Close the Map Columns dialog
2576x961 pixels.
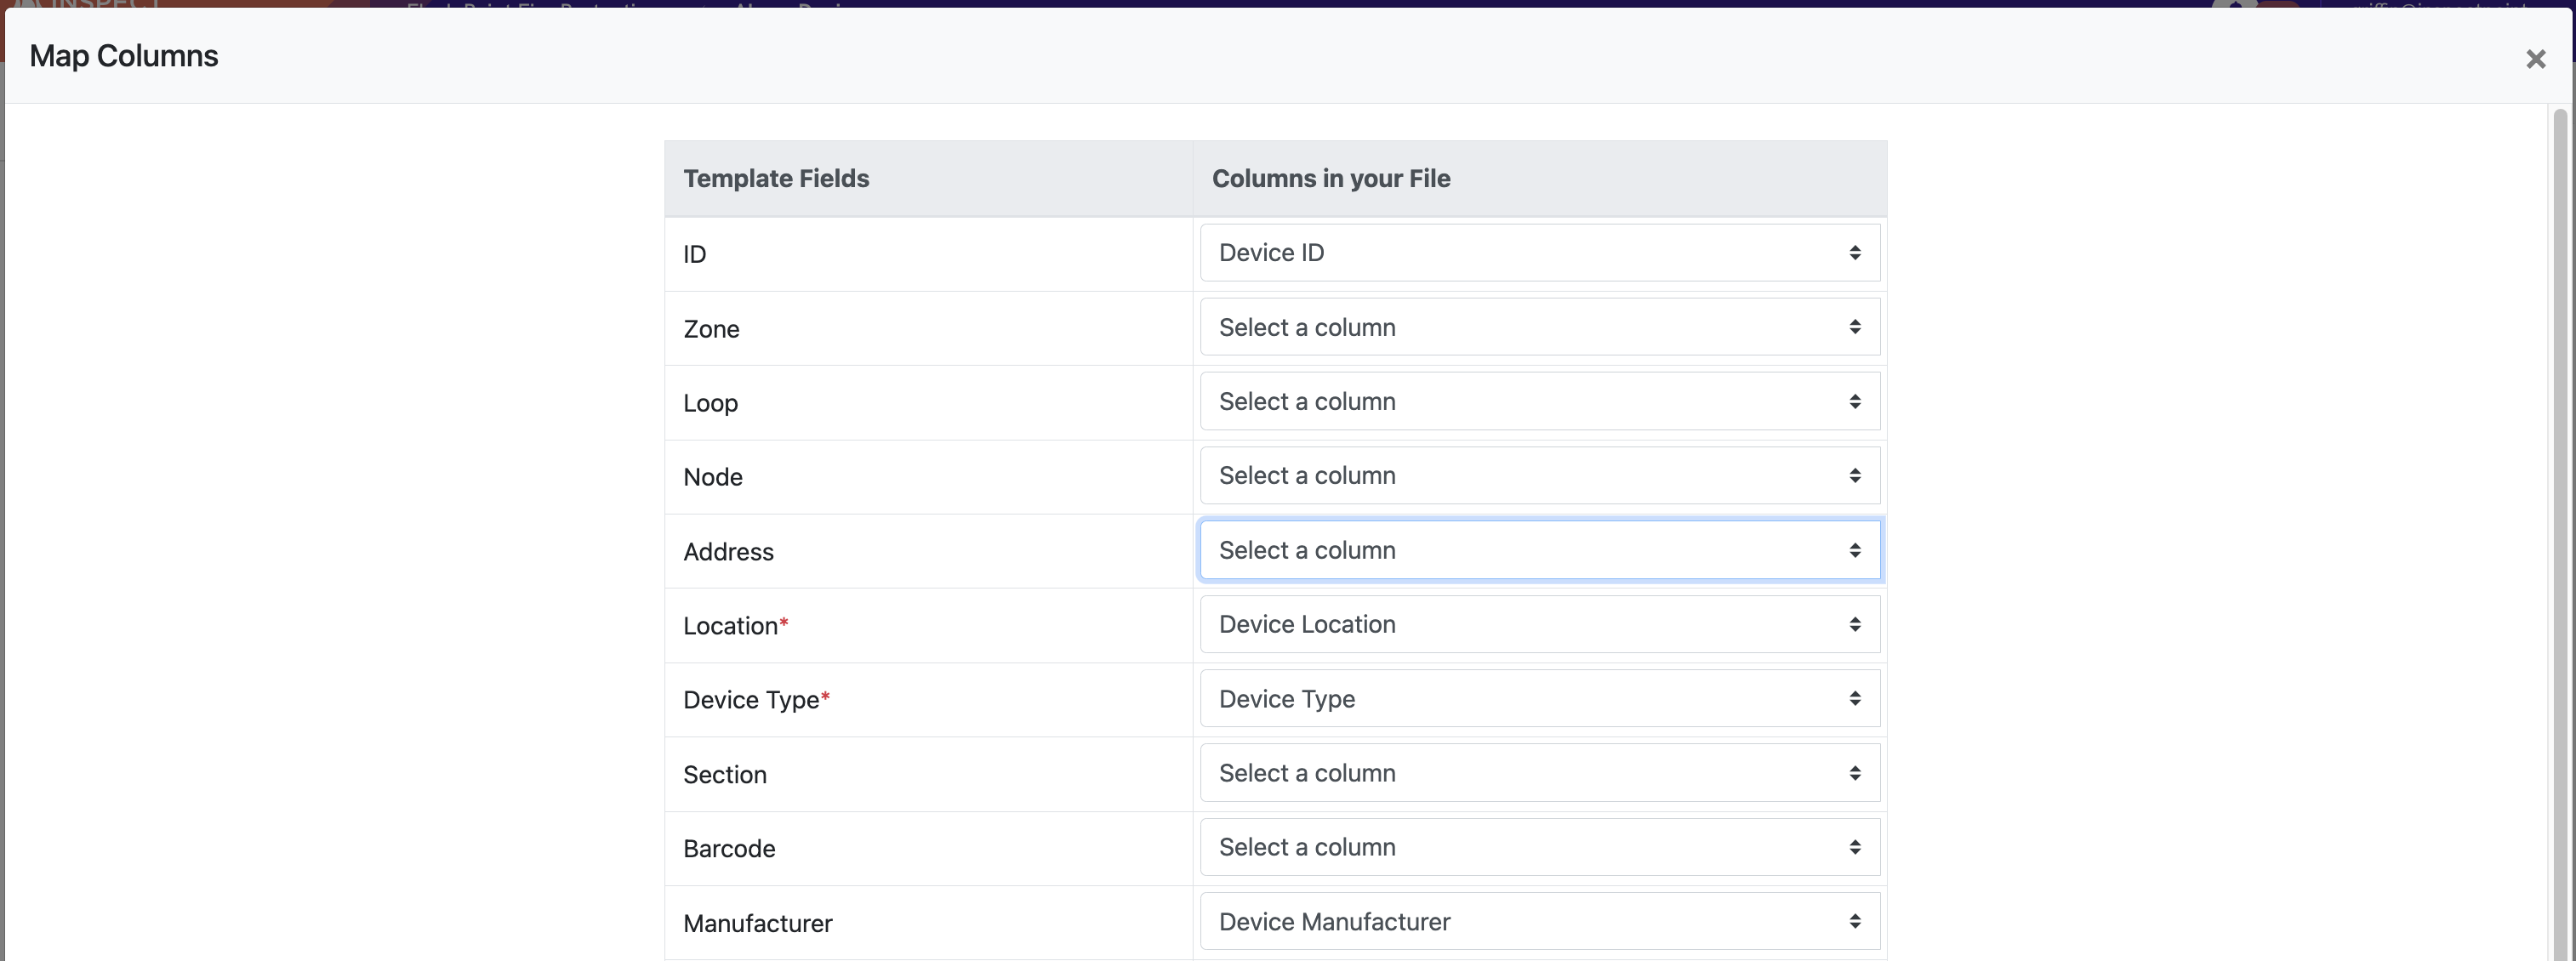tap(2535, 59)
